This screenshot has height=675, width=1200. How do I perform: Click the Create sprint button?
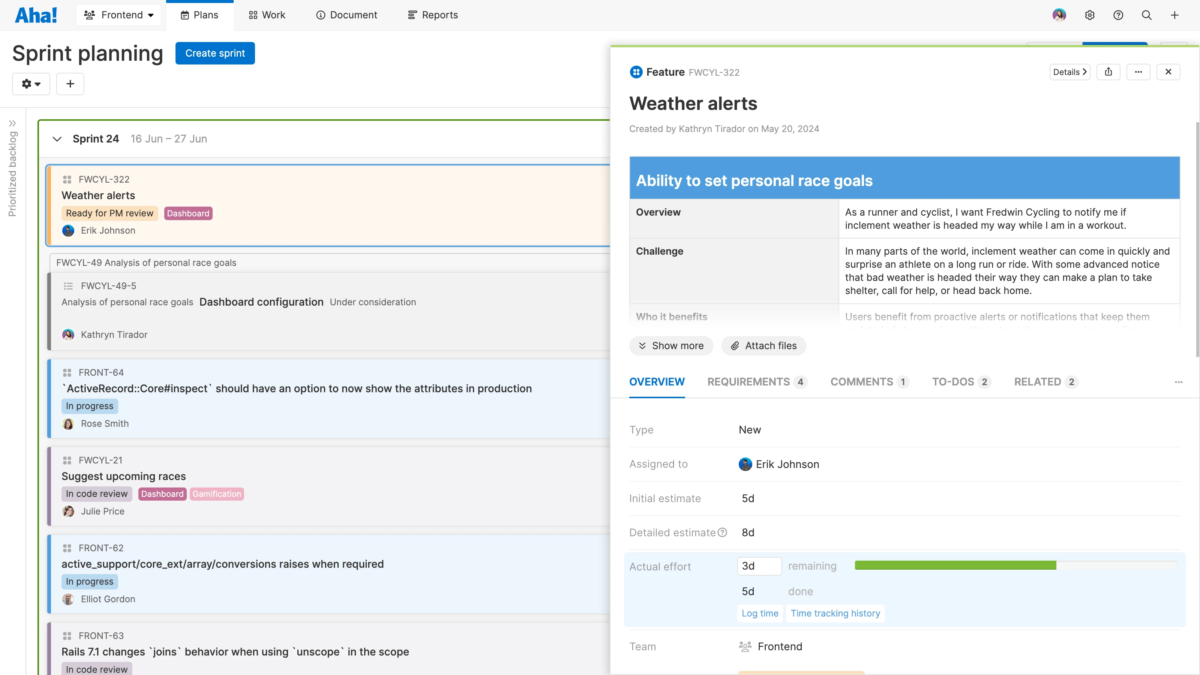tap(215, 53)
